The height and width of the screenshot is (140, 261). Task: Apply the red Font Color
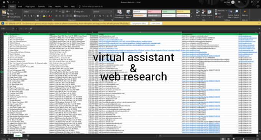pos(50,16)
